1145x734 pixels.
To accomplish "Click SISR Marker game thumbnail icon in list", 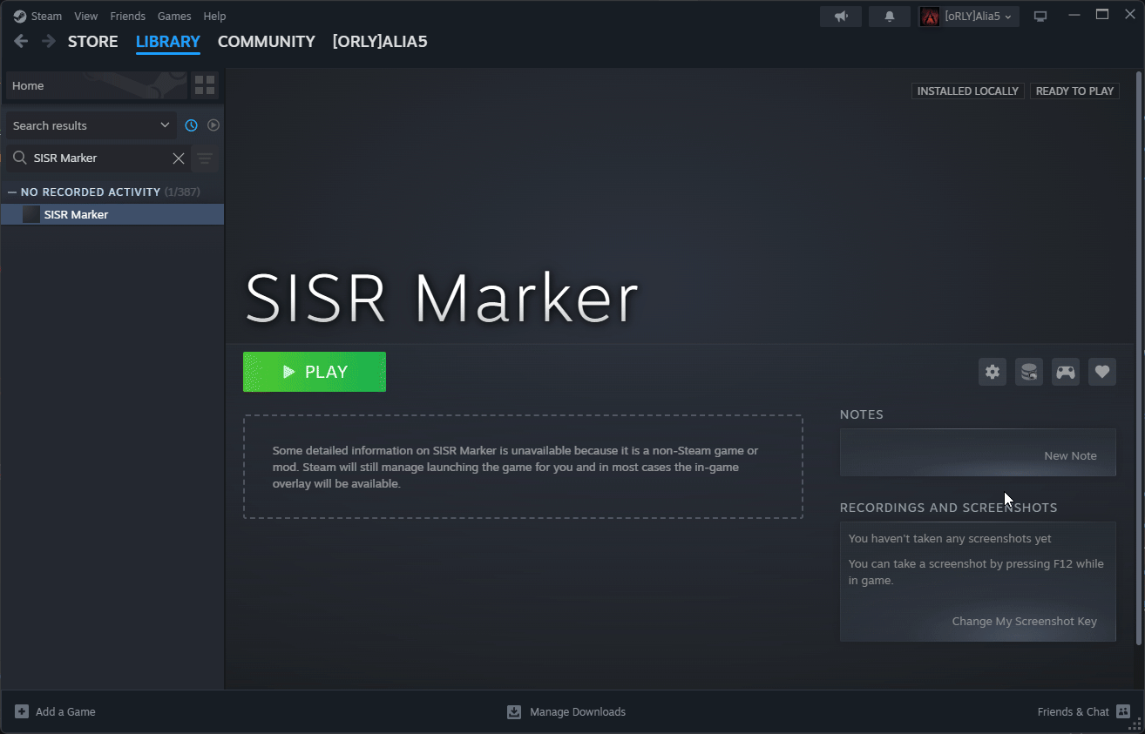I will (31, 214).
